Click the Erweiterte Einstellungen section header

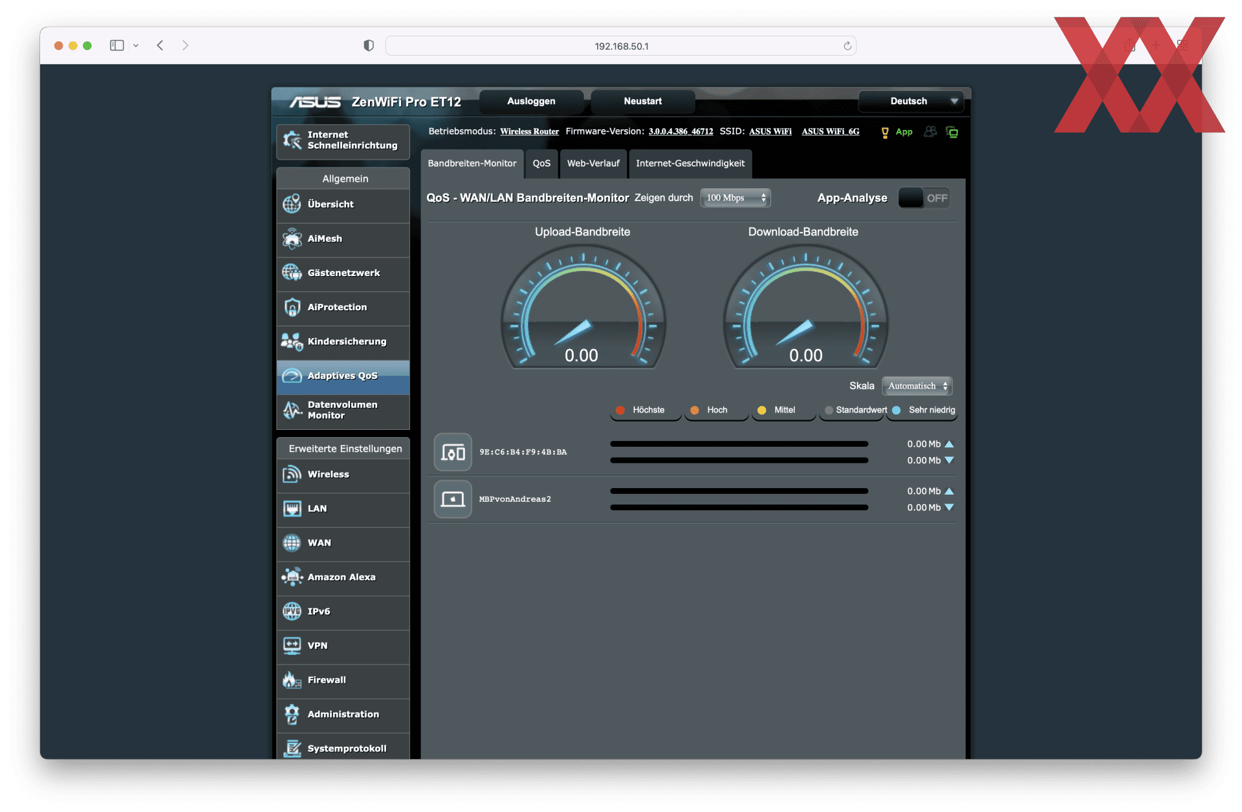tap(343, 449)
